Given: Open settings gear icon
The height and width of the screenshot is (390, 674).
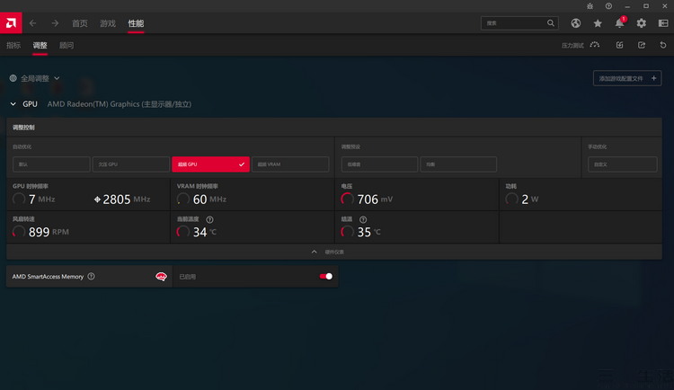Looking at the screenshot, I should 642,23.
